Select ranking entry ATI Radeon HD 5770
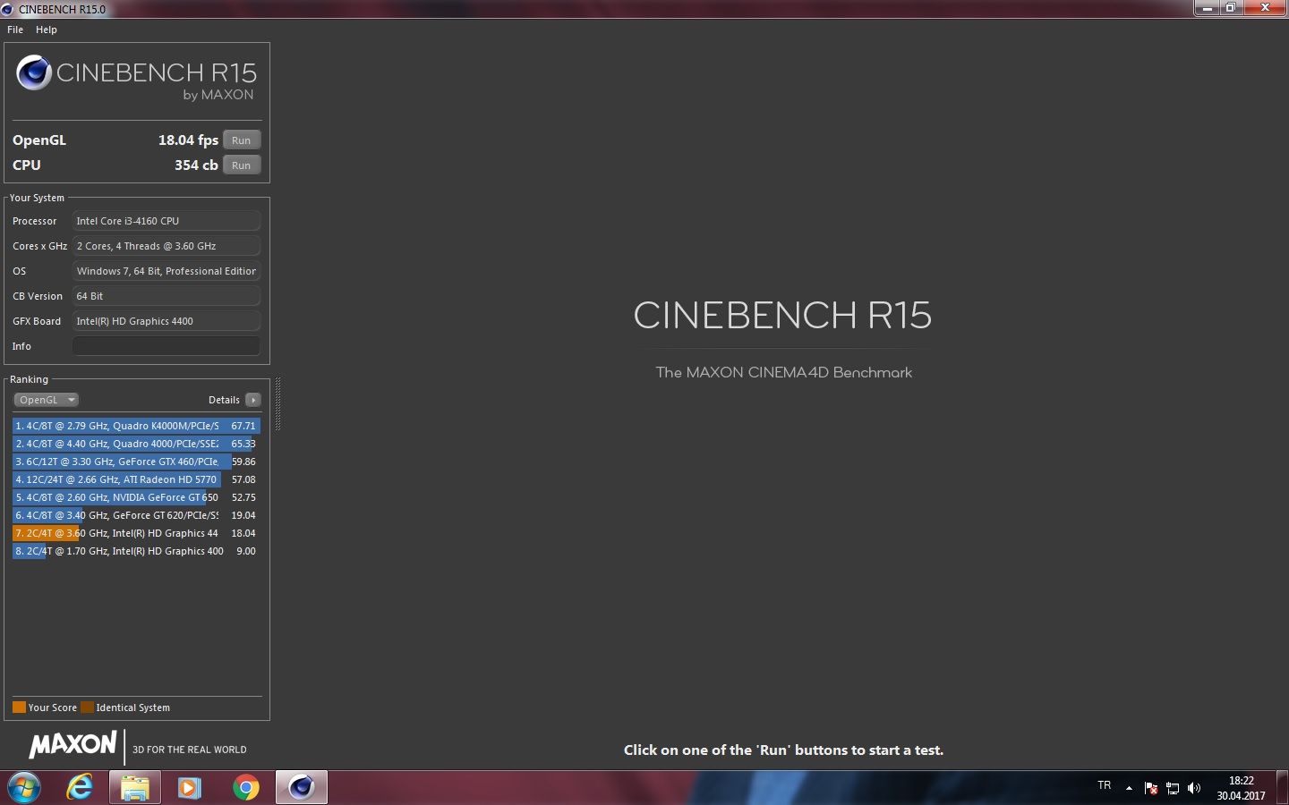Image resolution: width=1289 pixels, height=805 pixels. tap(136, 479)
